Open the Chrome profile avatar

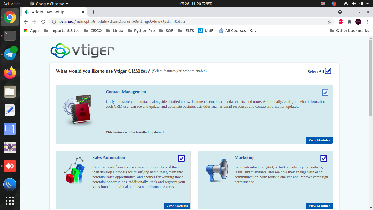click(x=358, y=21)
